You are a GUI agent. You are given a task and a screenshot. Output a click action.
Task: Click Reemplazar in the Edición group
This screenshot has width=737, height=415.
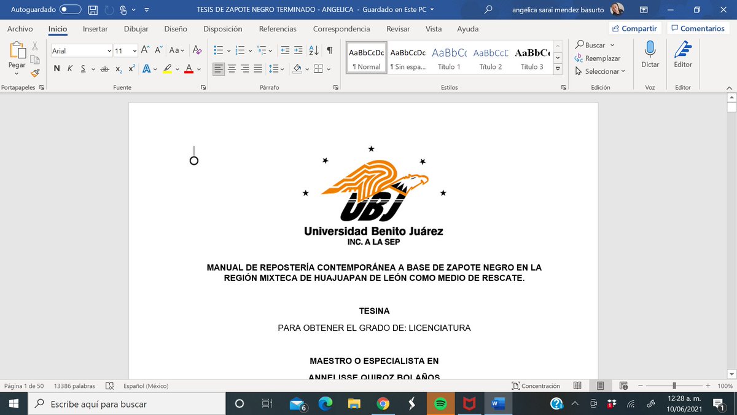click(598, 58)
